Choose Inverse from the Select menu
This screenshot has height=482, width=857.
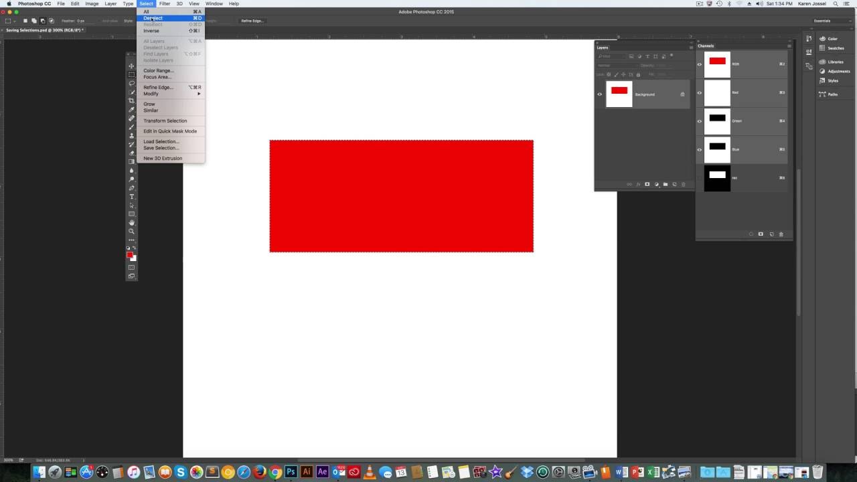(171, 31)
